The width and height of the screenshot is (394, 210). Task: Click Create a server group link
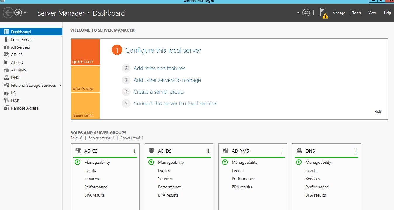tap(158, 92)
